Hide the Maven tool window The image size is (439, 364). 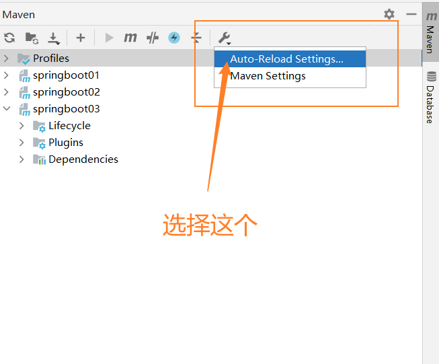(x=411, y=14)
